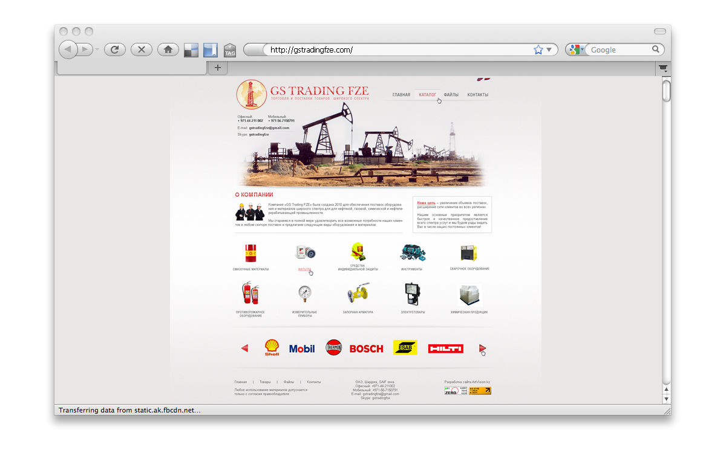Open a new tab with the plus button
This screenshot has width=726, height=450.
click(217, 68)
